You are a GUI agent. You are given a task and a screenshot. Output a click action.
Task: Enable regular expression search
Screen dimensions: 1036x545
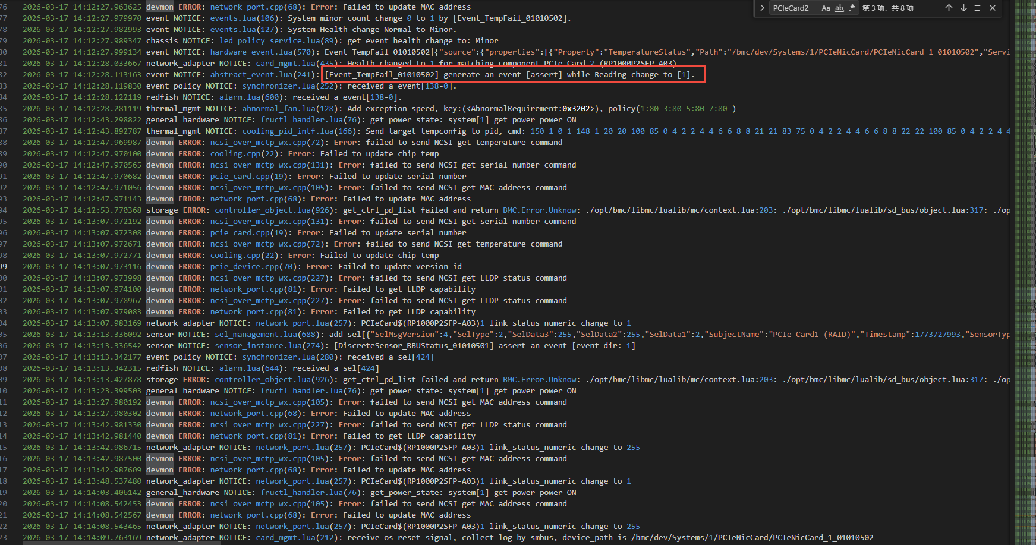pyautogui.click(x=852, y=8)
